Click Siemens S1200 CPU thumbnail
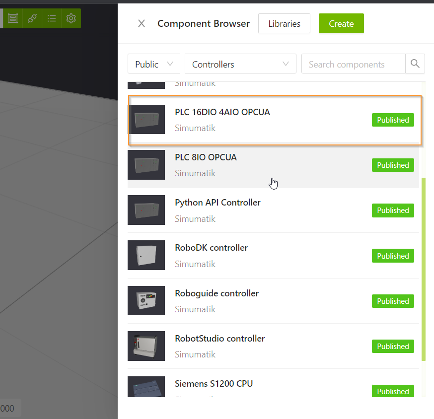 146,387
